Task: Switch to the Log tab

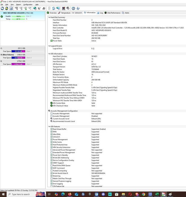Action: (100, 13)
